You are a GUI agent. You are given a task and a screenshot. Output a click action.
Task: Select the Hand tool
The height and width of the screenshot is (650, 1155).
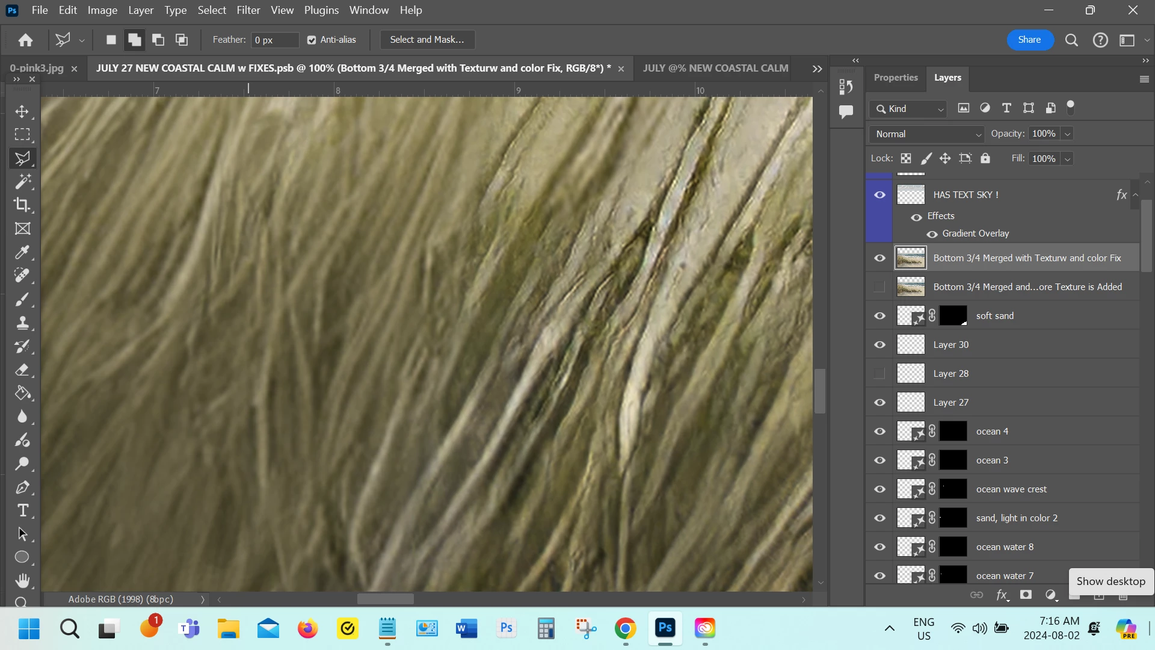(22, 581)
